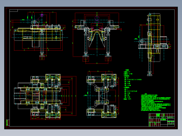Select the green technical notes paragraph block

(x=156, y=102)
